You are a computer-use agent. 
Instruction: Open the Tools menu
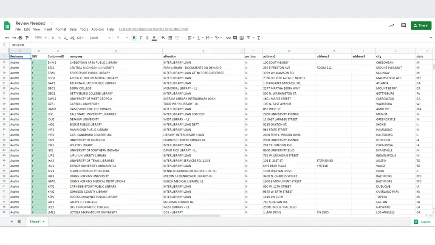tap(84, 29)
